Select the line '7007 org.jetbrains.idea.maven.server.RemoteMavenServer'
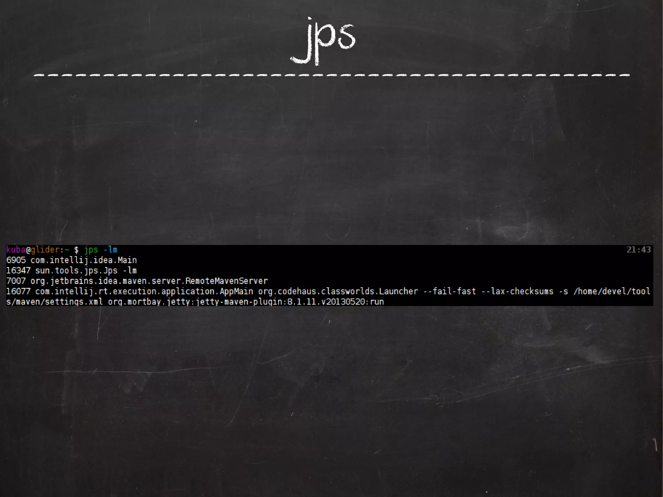This screenshot has width=663, height=497. coord(137,281)
